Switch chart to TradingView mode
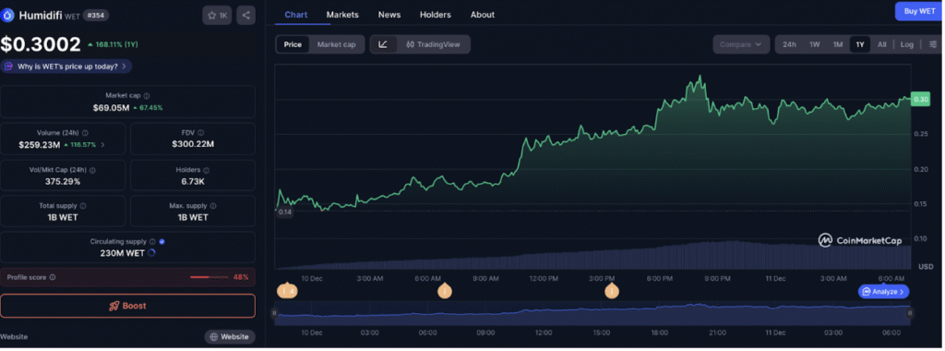This screenshot has width=945, height=351. (x=433, y=44)
